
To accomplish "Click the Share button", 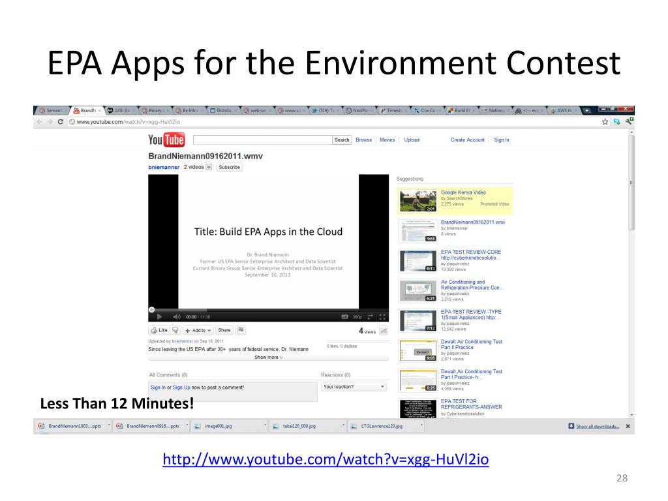I will [224, 330].
